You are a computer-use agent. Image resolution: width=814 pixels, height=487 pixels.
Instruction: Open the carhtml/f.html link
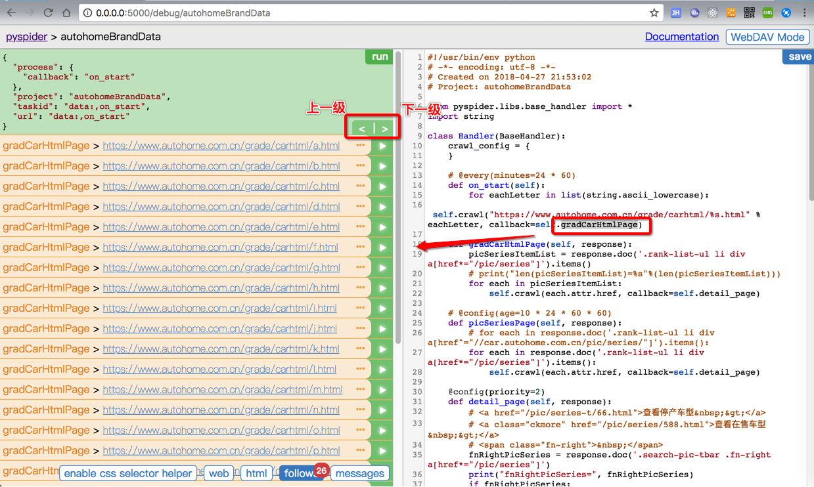click(x=220, y=247)
